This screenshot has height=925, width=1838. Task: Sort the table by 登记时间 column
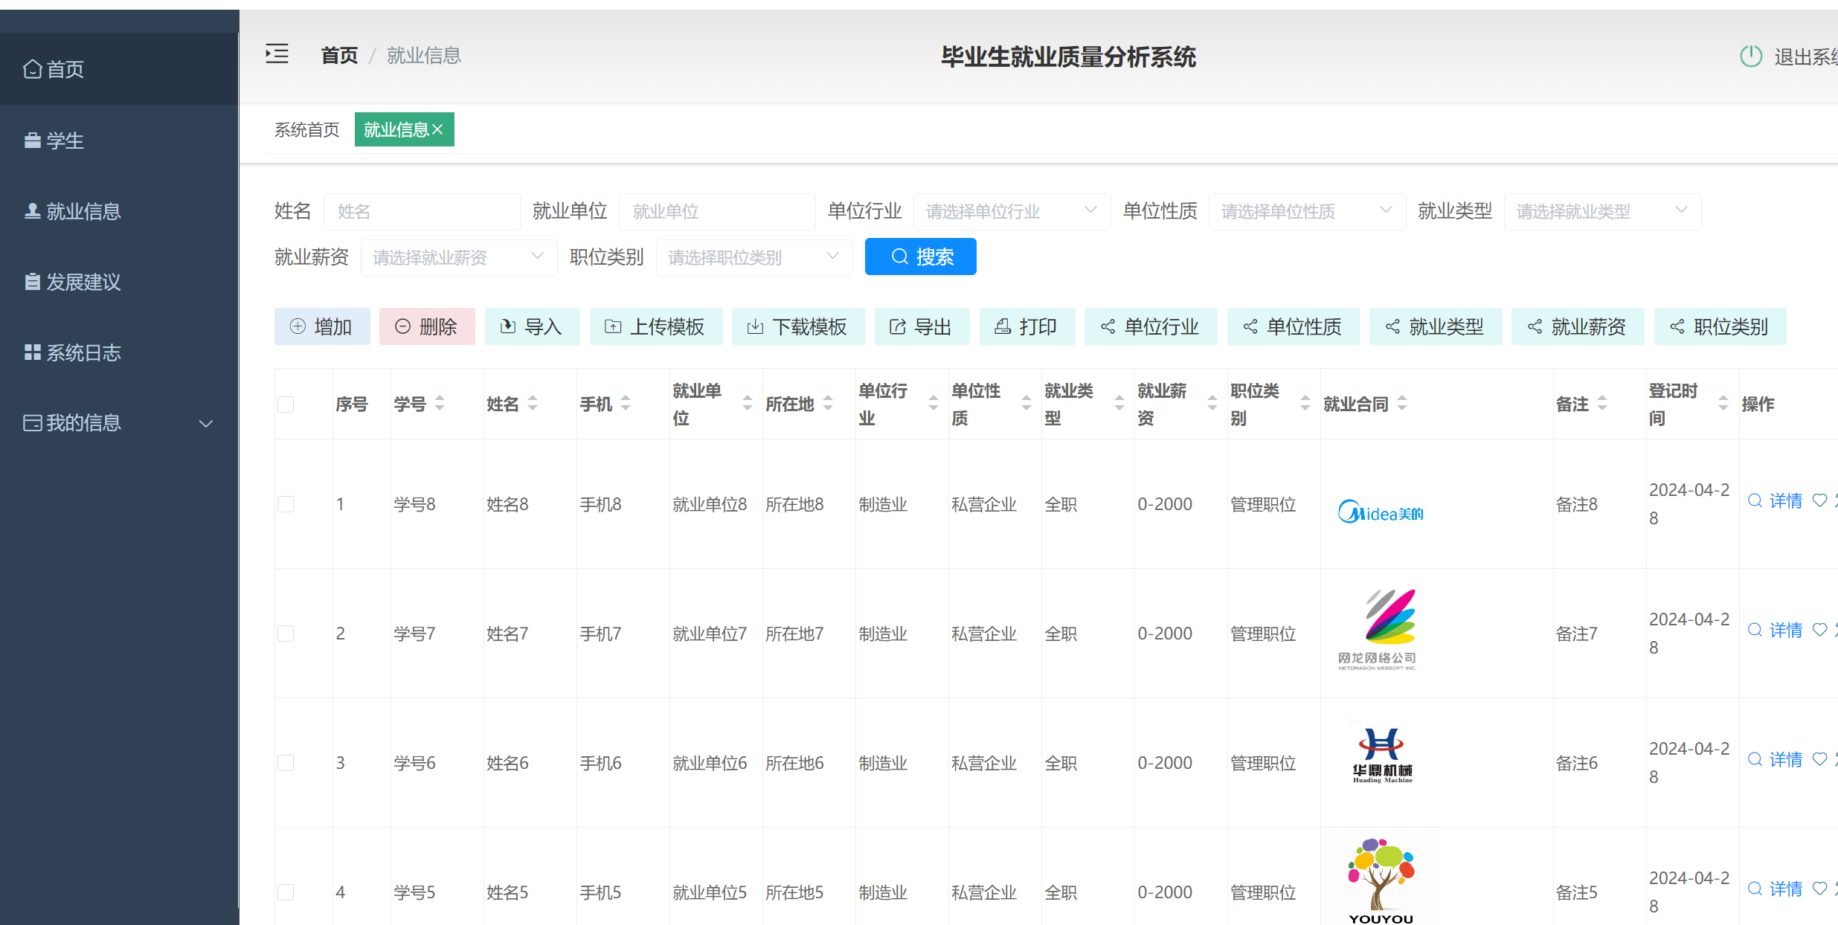[x=1723, y=404]
